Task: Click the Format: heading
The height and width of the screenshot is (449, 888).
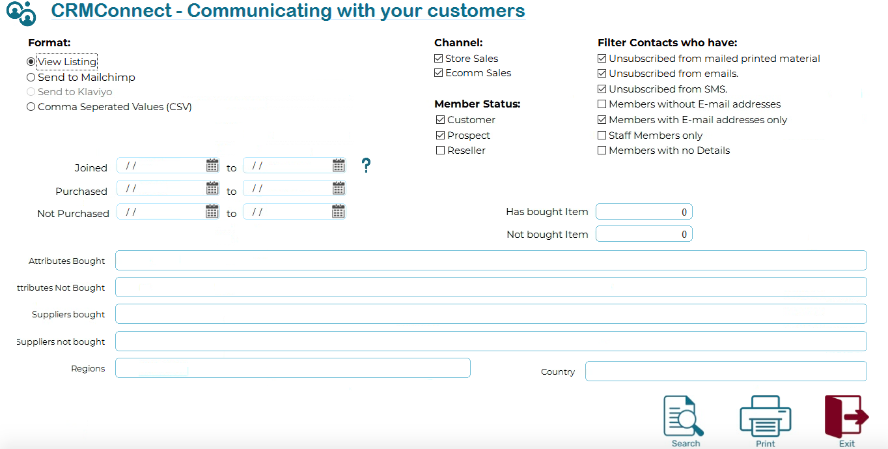Action: [49, 43]
